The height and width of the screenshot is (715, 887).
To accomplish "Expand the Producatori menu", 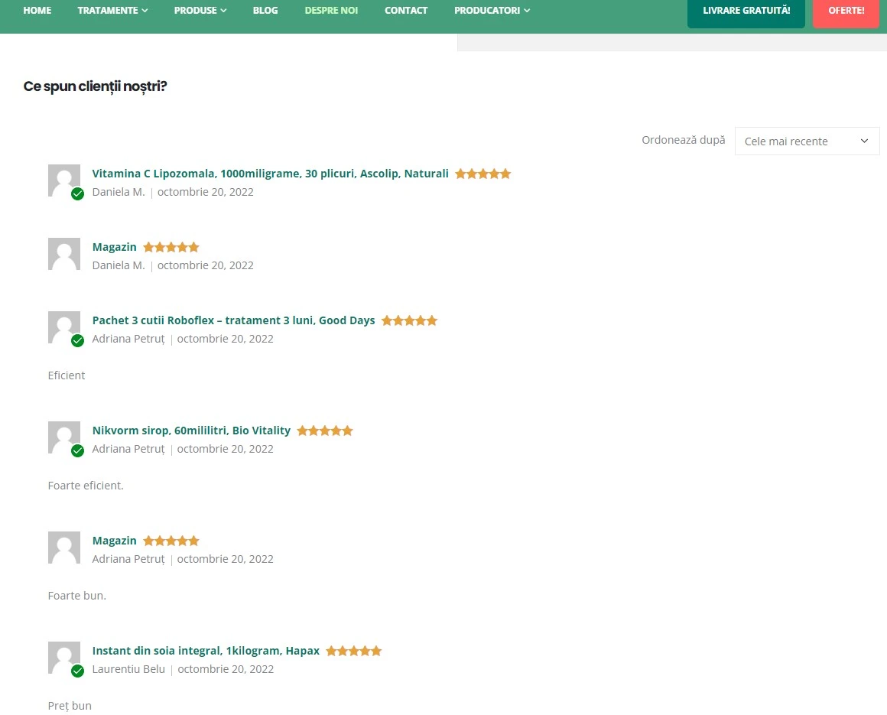I will (x=492, y=11).
